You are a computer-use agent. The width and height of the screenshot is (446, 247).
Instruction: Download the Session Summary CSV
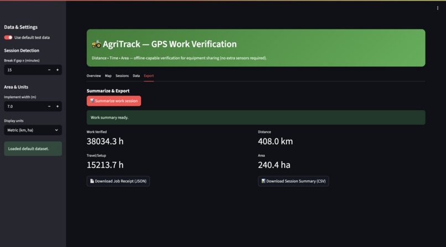click(293, 181)
